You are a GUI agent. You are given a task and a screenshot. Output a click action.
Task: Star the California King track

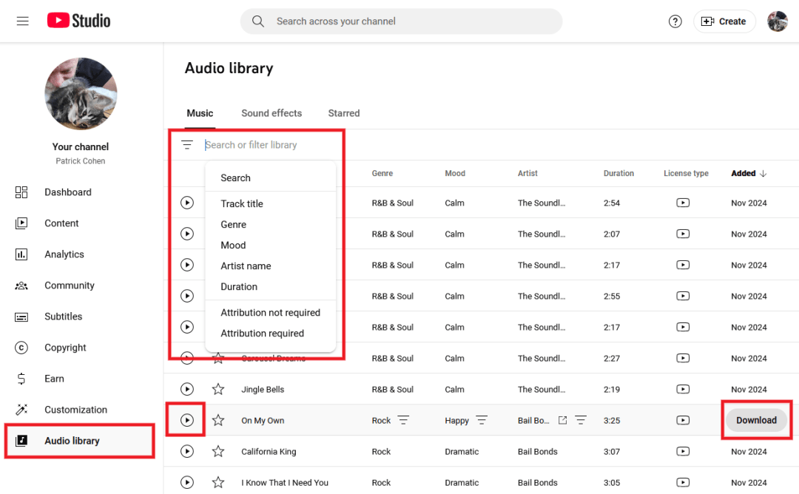tap(218, 451)
